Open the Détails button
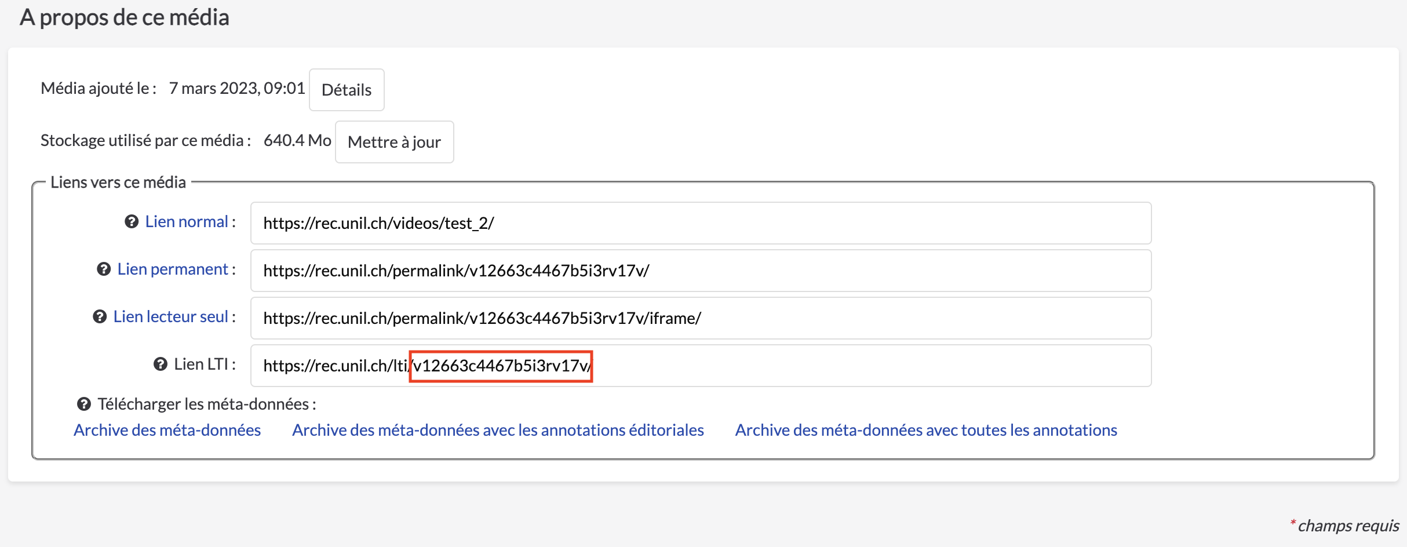This screenshot has width=1407, height=547. [347, 90]
